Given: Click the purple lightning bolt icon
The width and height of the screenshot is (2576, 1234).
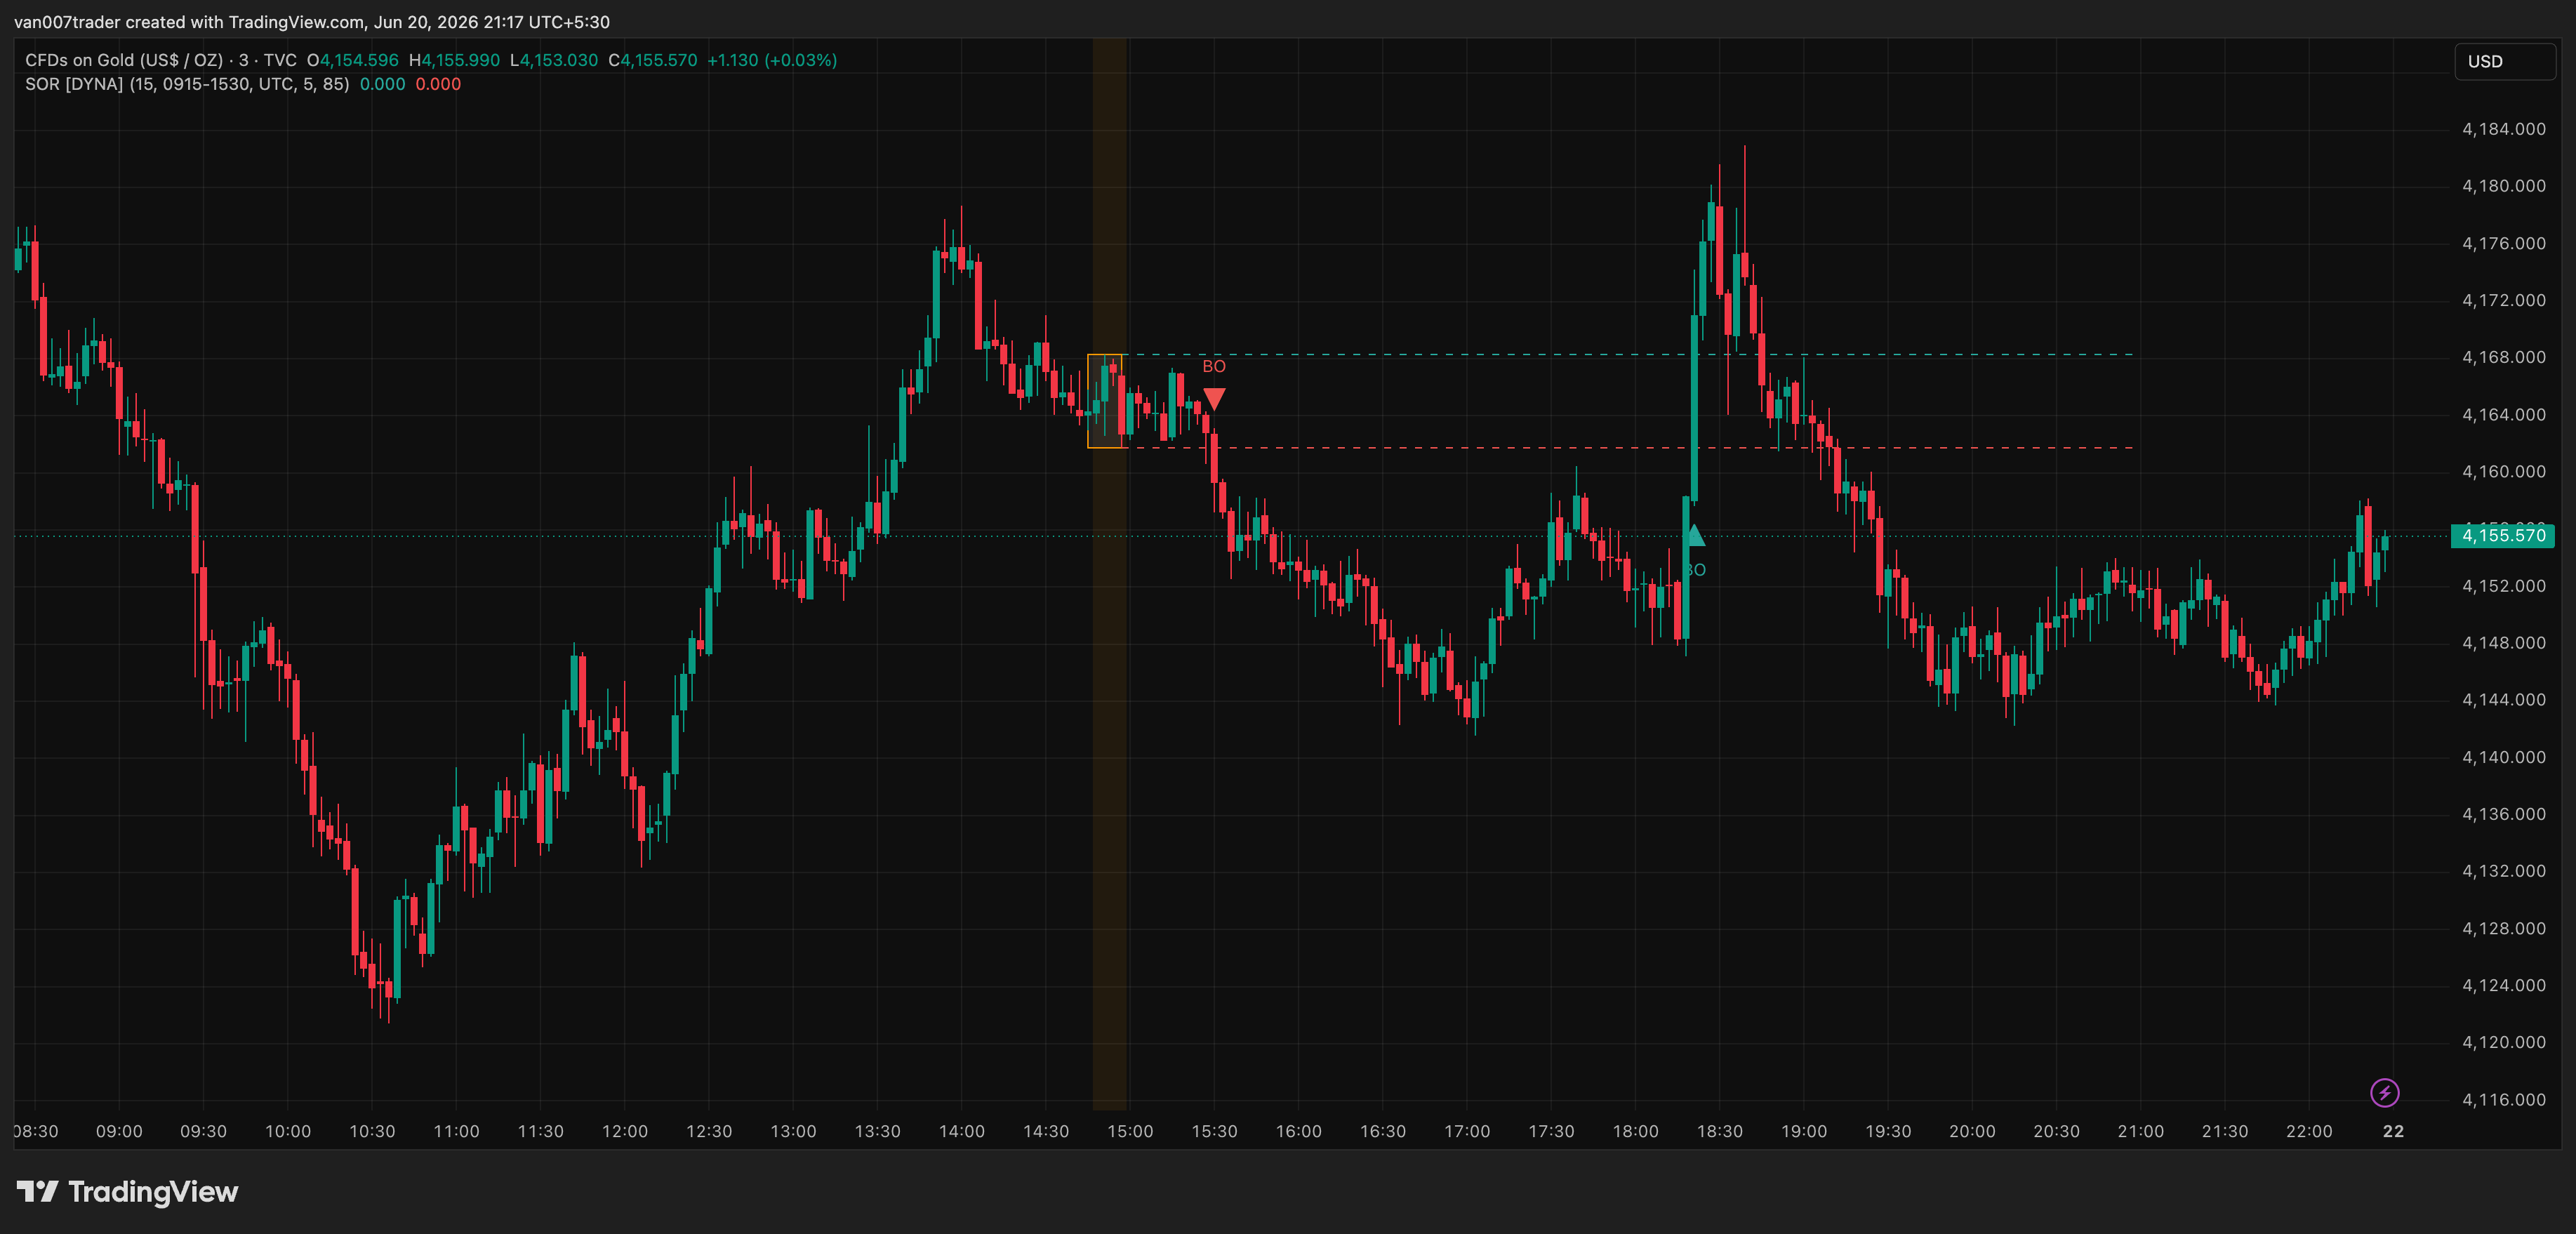Looking at the screenshot, I should pyautogui.click(x=2384, y=1093).
